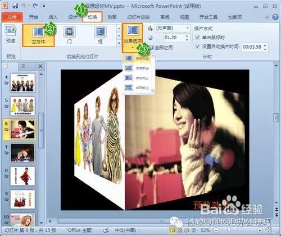Switch to the 视图 ribbon tab

(x=184, y=17)
